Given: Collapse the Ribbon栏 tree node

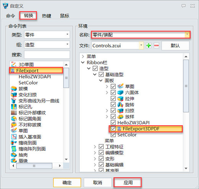Looking at the screenshot, I should pos(83,63).
